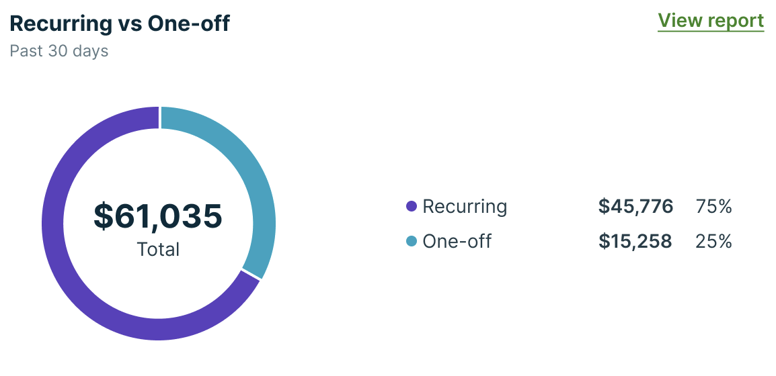Click the segment divider at top of donut
The width and height of the screenshot is (776, 376).
160,117
